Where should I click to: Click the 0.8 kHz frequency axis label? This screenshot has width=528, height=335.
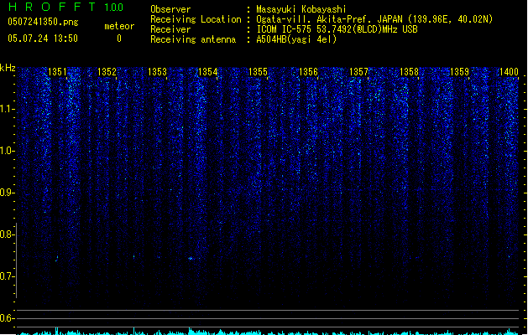tap(7, 234)
